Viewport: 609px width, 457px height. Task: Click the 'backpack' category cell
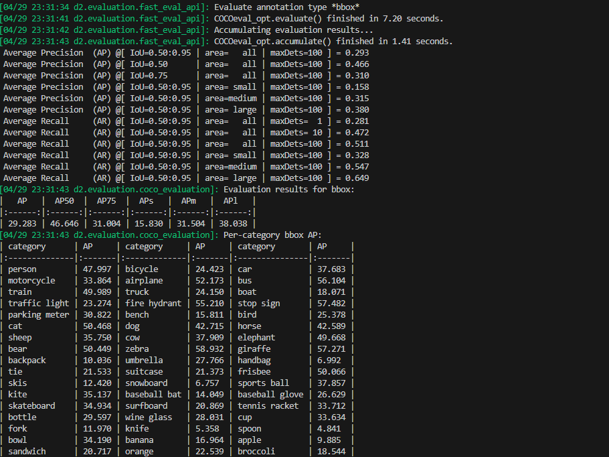coord(27,360)
